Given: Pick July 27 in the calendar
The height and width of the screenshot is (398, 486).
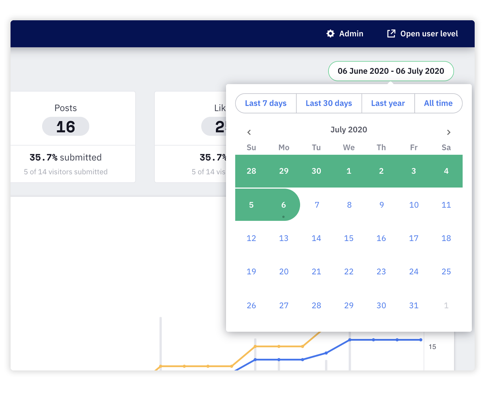Looking at the screenshot, I should [284, 306].
